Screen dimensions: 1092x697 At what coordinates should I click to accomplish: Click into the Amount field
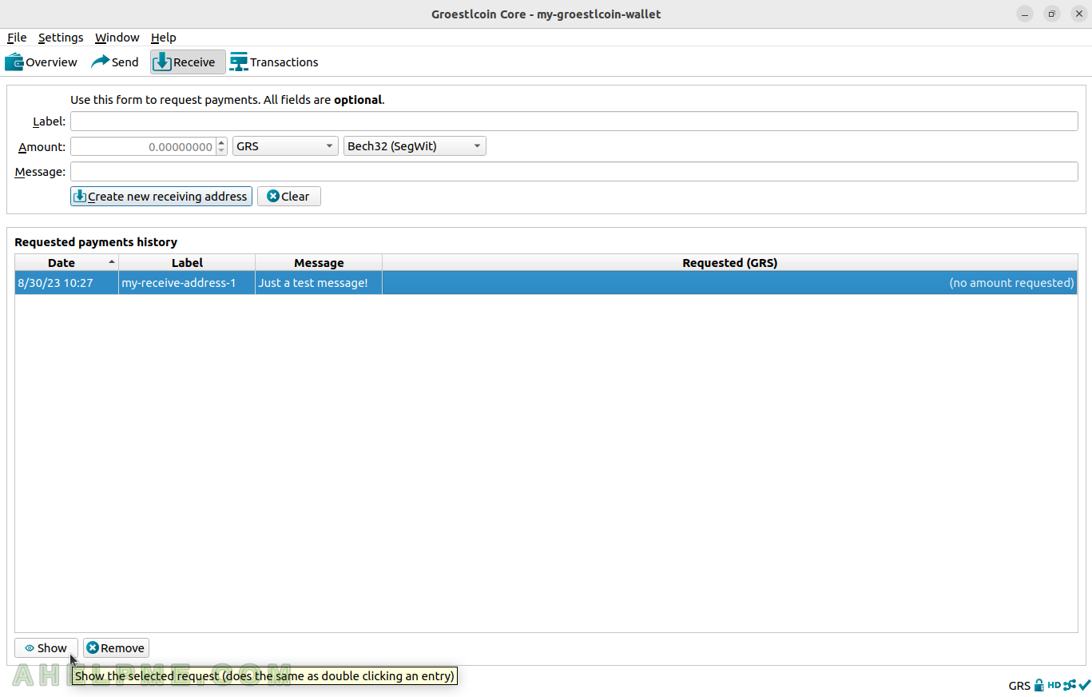[143, 147]
